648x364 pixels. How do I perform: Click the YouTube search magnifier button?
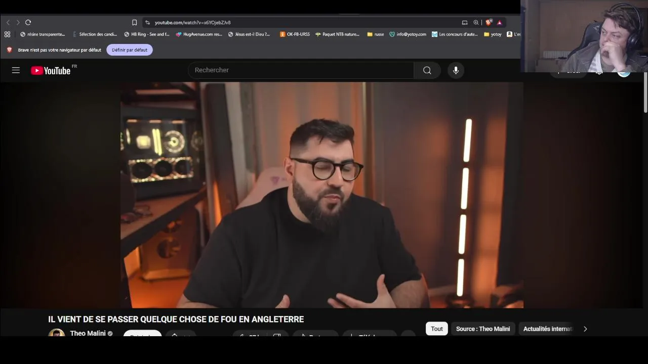coord(427,70)
